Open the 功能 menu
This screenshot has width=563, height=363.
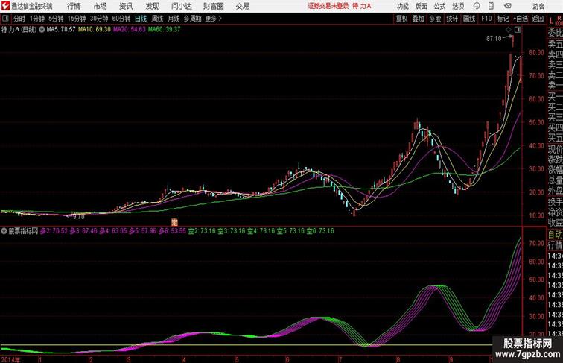click(x=402, y=6)
